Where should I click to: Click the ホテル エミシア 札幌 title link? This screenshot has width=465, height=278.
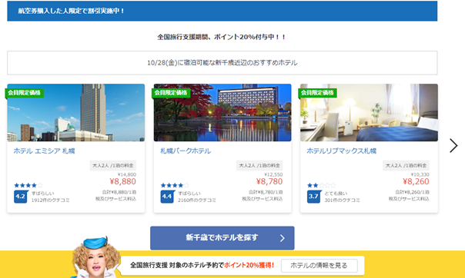44,151
